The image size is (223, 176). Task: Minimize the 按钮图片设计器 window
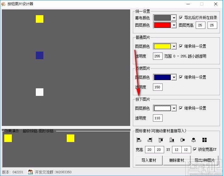tap(188, 4)
